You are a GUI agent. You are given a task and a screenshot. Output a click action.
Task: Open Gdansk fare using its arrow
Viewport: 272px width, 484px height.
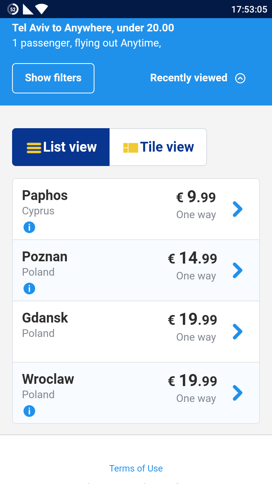[237, 332]
